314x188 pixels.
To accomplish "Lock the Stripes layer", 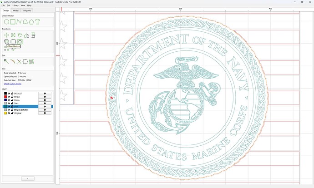I will [x=12, y=97].
